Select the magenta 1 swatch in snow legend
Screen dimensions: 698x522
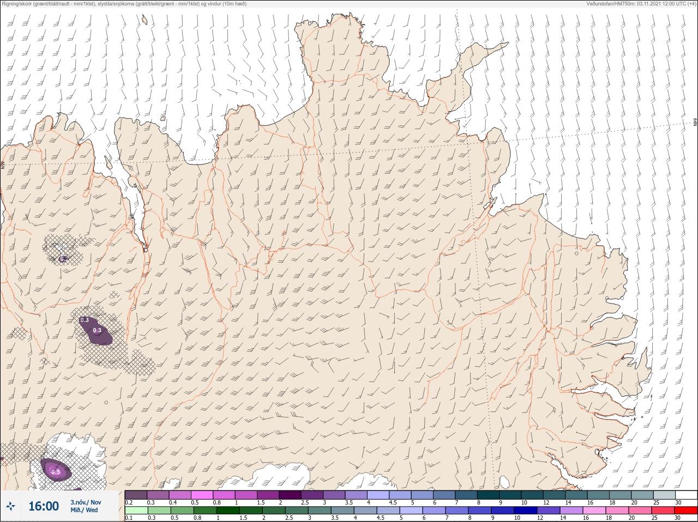pyautogui.click(x=246, y=495)
